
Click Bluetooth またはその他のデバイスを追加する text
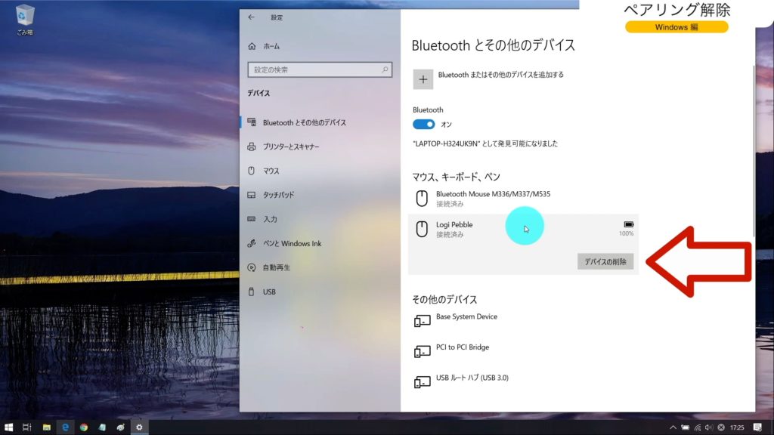500,75
